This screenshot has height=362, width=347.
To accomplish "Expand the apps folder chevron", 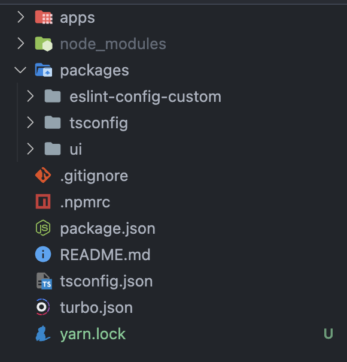I will pyautogui.click(x=21, y=17).
